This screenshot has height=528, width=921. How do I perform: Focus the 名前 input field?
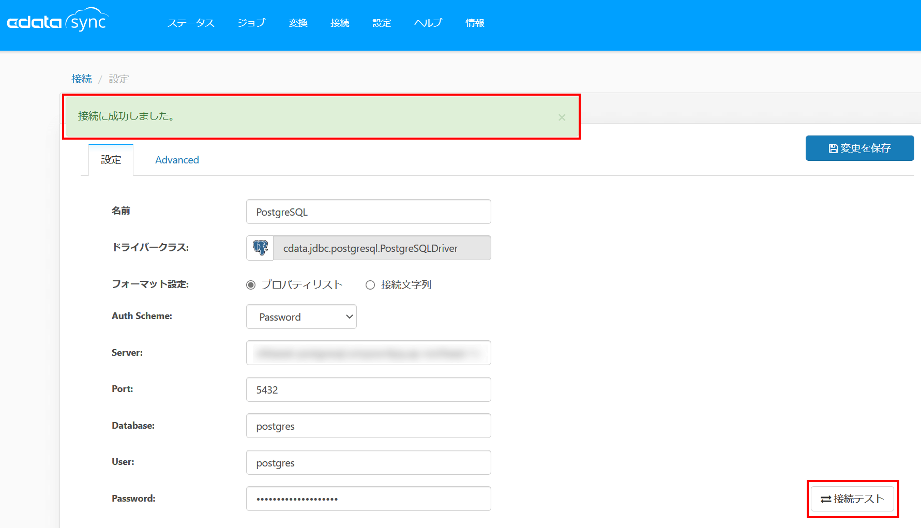[369, 212]
